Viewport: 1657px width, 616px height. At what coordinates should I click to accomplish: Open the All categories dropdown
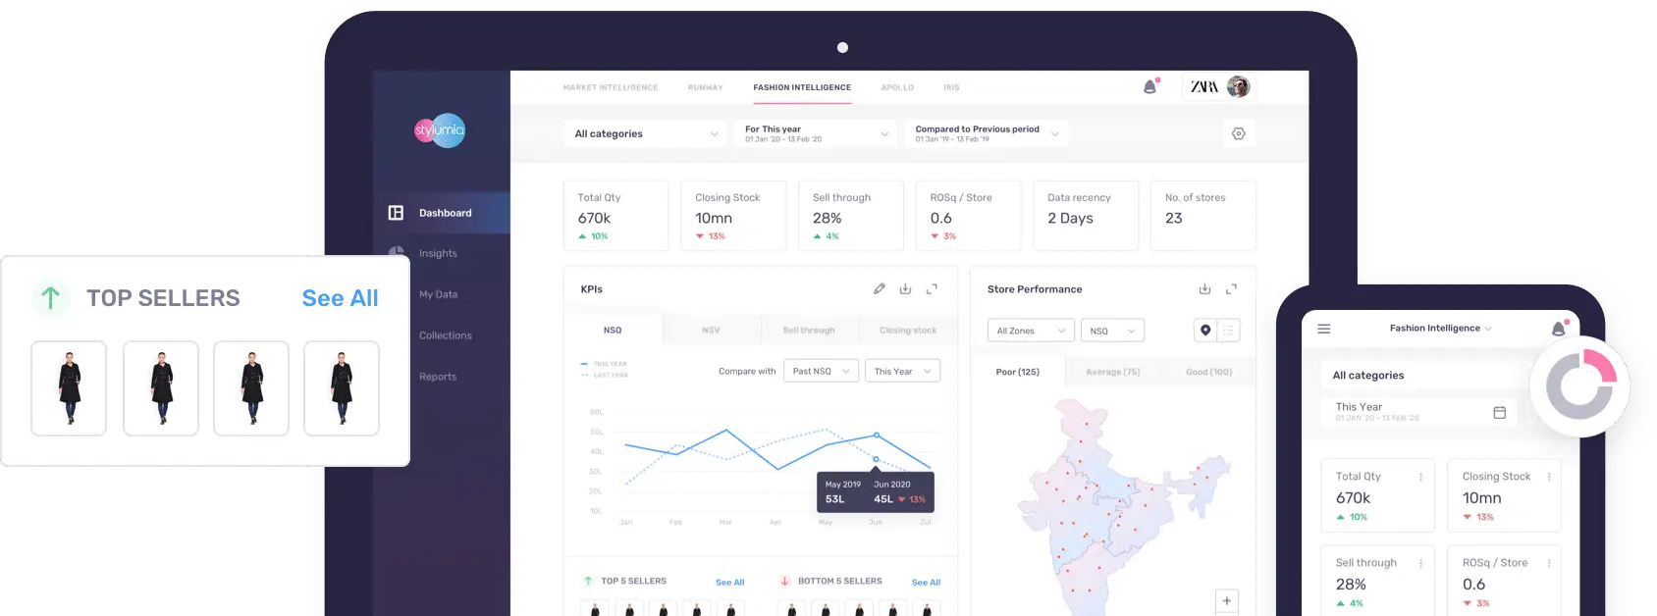coord(646,133)
